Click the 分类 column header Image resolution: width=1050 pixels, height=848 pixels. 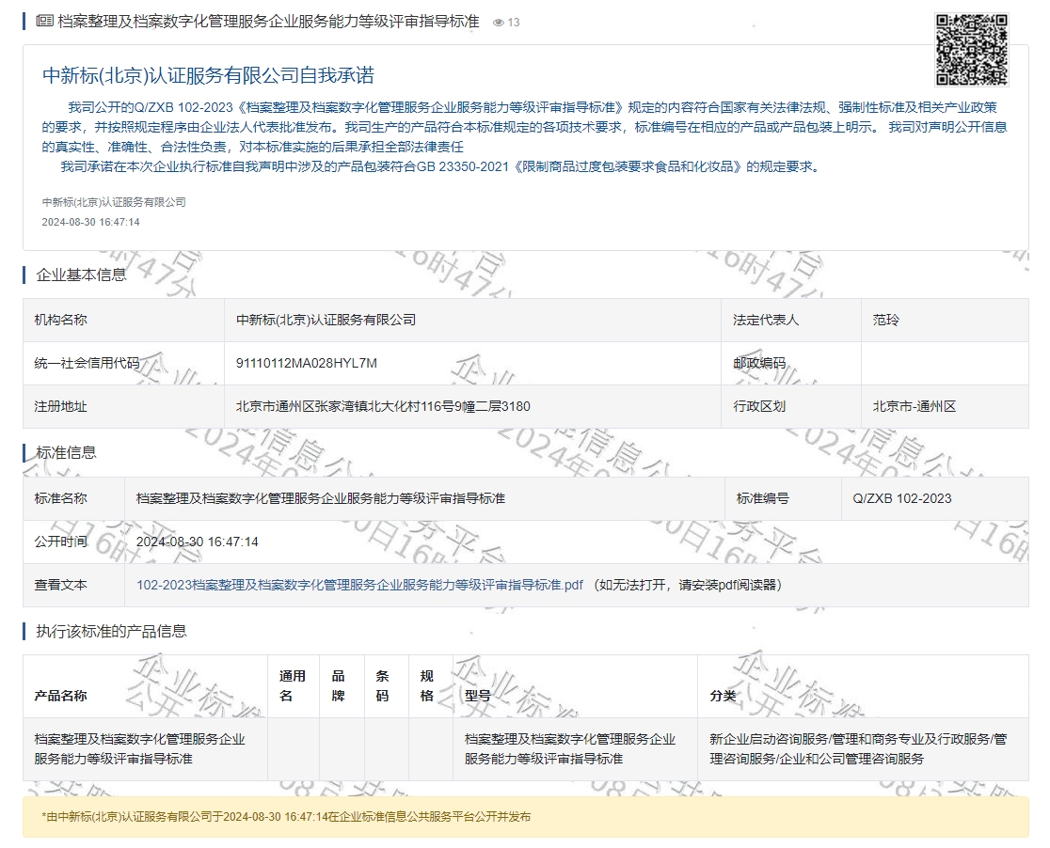pyautogui.click(x=723, y=696)
